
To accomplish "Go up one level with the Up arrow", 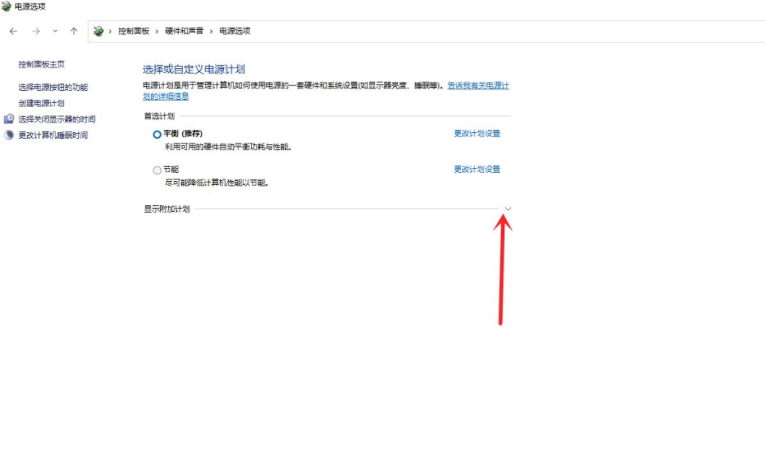I will point(74,31).
